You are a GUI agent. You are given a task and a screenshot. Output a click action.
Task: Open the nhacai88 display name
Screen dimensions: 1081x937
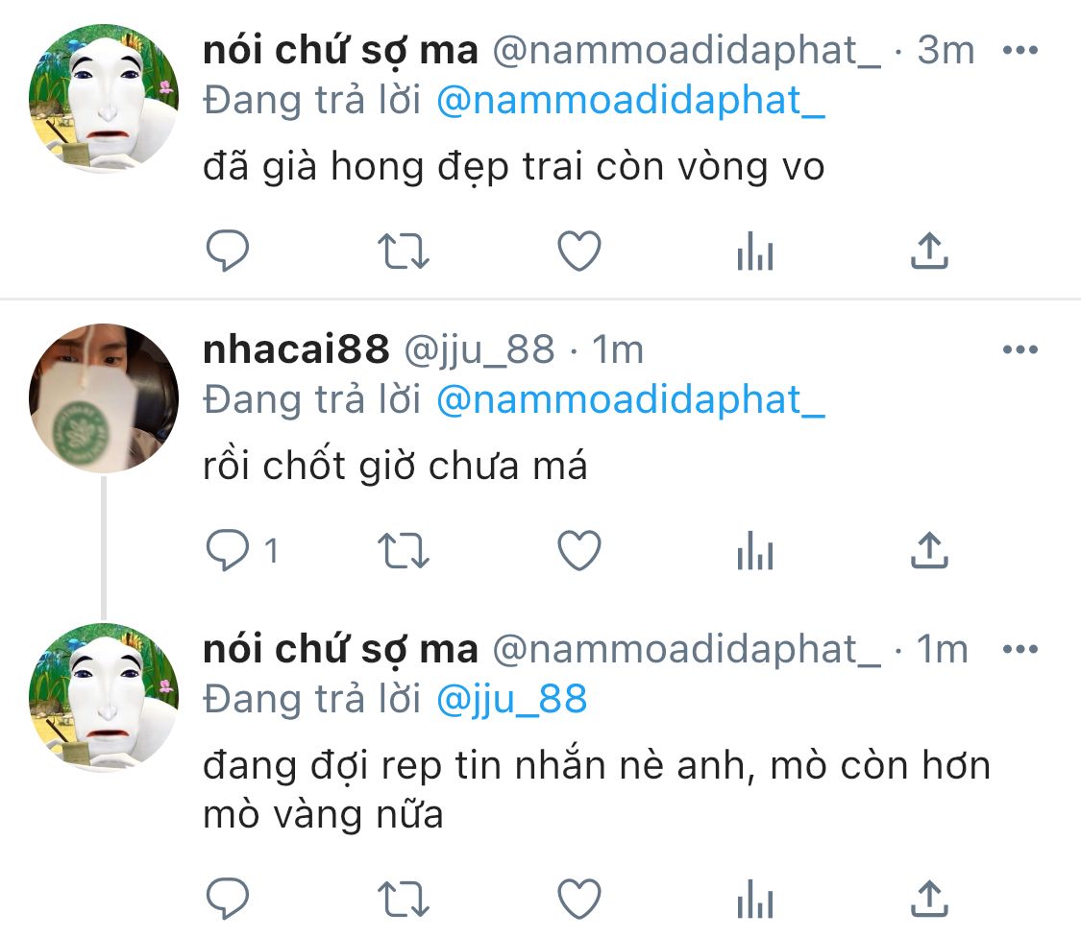296,349
